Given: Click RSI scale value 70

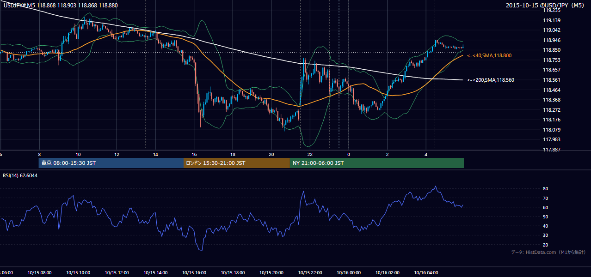Looking at the screenshot, I should (545, 198).
